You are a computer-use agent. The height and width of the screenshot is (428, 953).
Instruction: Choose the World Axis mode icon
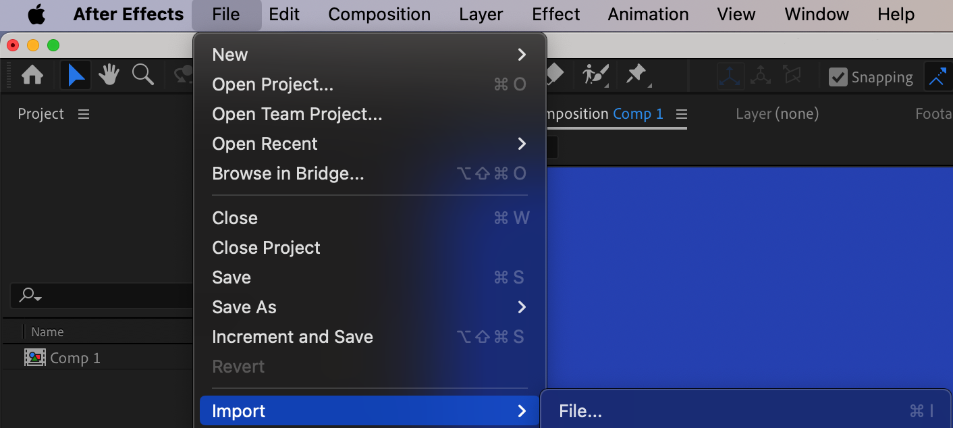pos(761,76)
